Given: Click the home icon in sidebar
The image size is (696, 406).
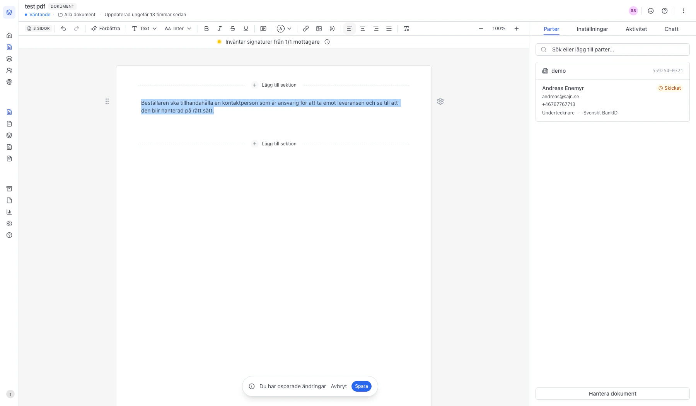Looking at the screenshot, I should point(9,36).
